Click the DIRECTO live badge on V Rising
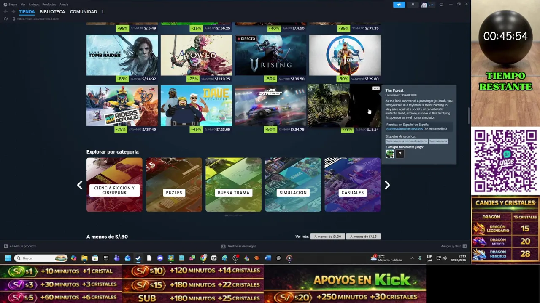 [x=246, y=39]
